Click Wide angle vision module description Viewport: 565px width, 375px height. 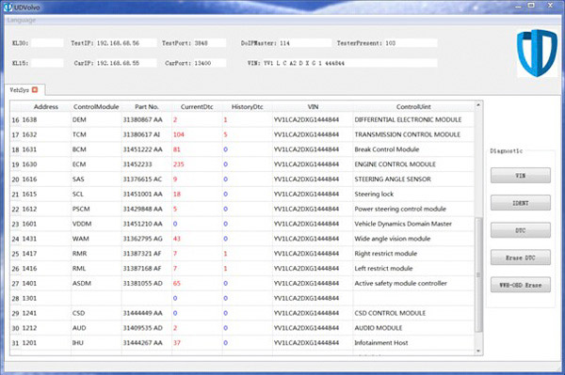[393, 239]
